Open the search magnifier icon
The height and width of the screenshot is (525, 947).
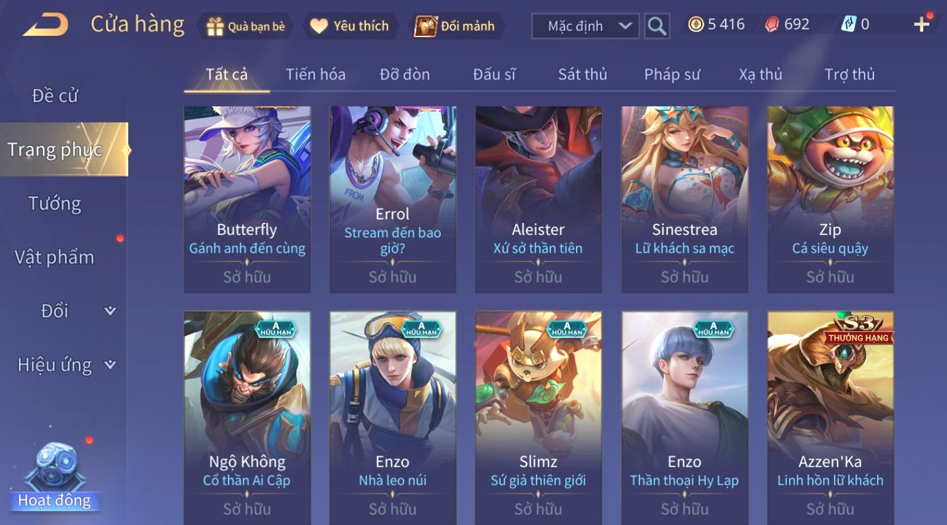click(657, 26)
